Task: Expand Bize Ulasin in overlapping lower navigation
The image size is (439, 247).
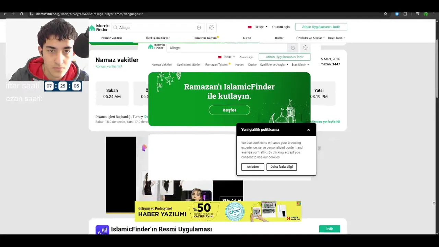Action: (300, 64)
